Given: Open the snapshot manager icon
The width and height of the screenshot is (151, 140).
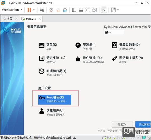Looking at the screenshot, I should 65,10.
